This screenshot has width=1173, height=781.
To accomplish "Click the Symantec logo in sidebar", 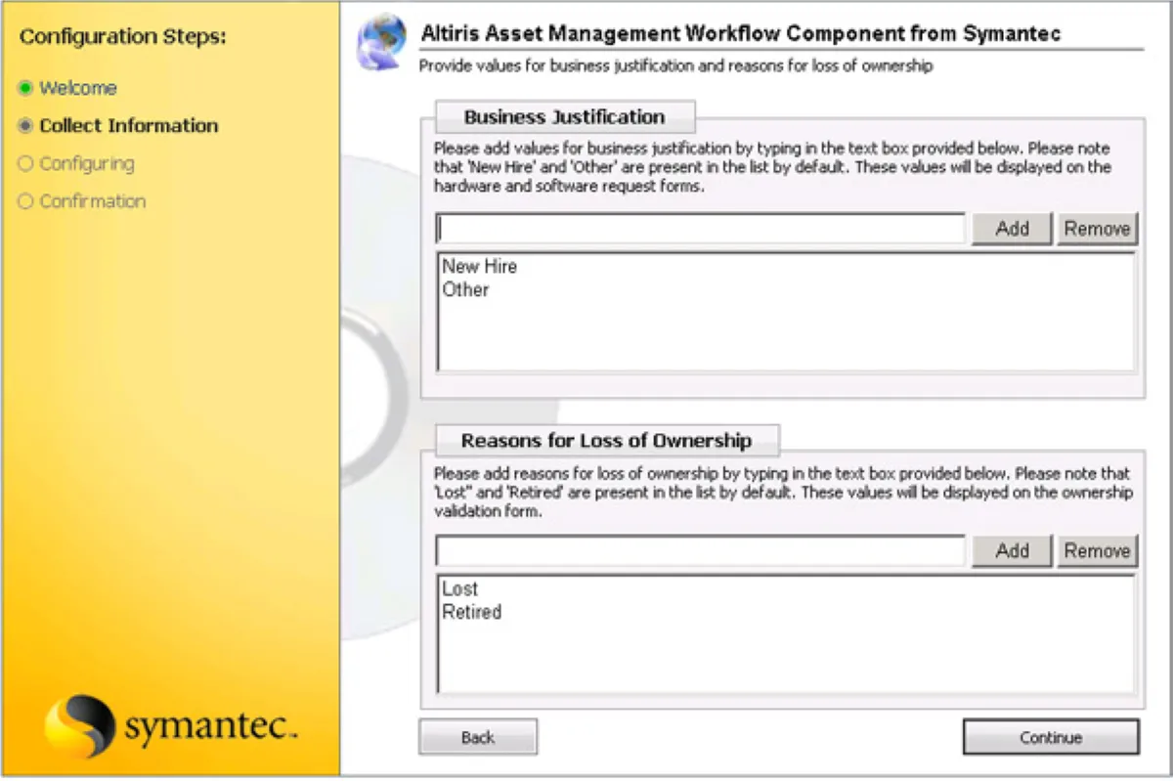I will [171, 725].
